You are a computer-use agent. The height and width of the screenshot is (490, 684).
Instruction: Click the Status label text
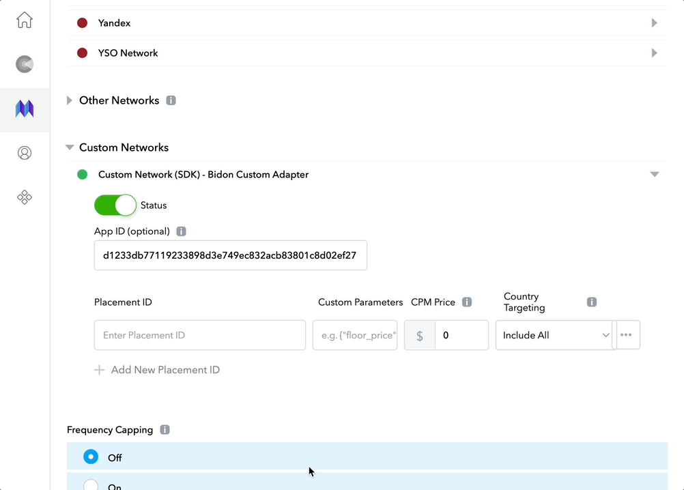[x=154, y=205]
